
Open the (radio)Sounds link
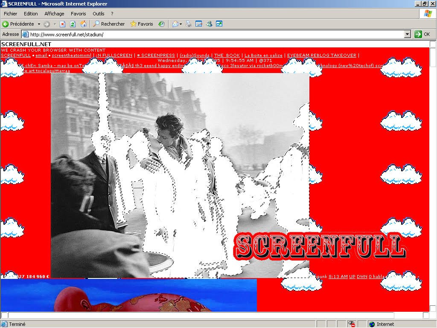point(195,55)
